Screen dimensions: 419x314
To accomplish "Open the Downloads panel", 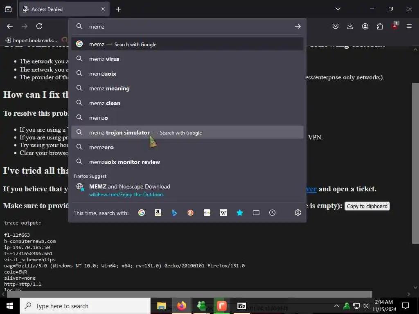I will point(350,26).
